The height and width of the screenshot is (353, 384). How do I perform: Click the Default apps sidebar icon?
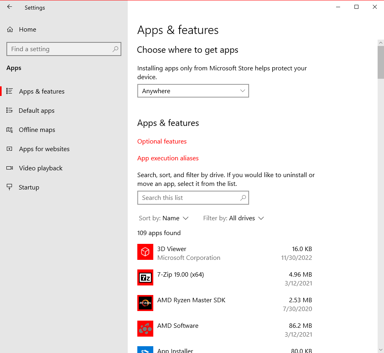(x=9, y=110)
